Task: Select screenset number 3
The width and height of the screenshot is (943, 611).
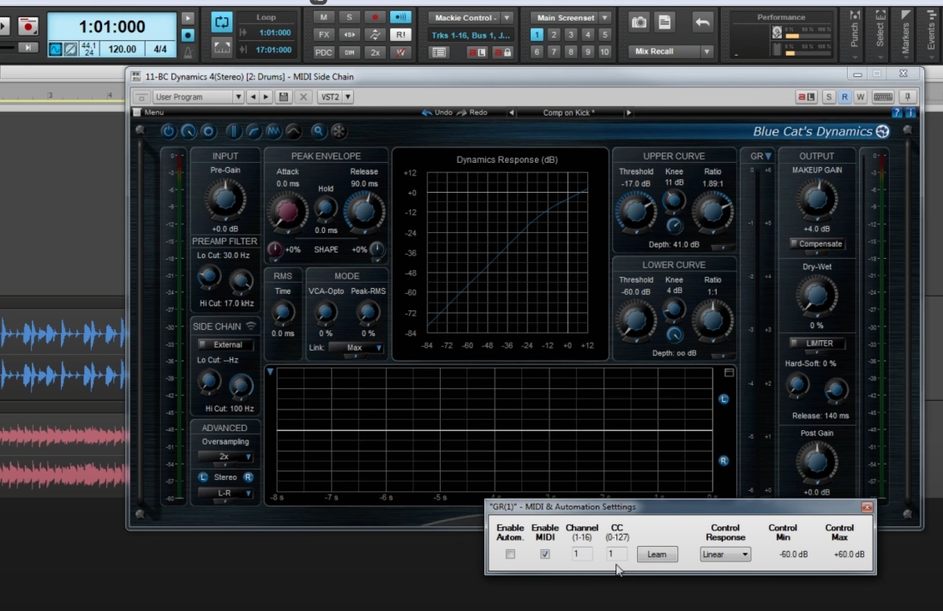Action: tap(571, 35)
